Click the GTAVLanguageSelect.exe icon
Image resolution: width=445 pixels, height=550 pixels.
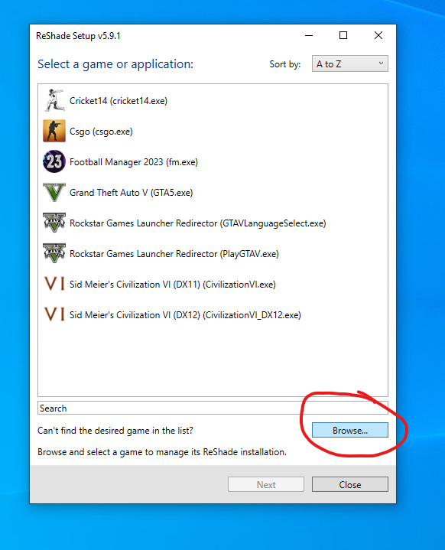54,223
